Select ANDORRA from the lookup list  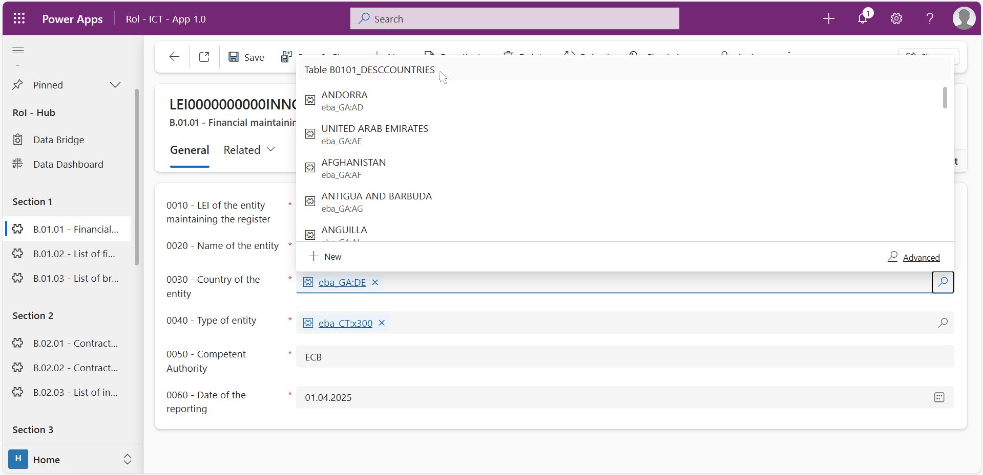point(344,100)
